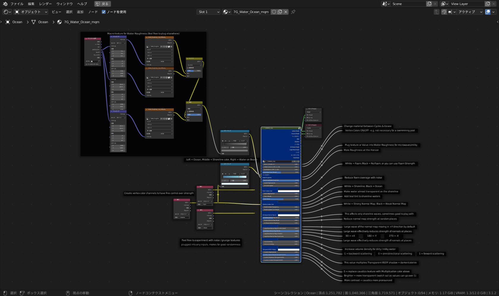499x296 pixels.
Task: Open the ファイル (File) menu
Action: tap(17, 4)
